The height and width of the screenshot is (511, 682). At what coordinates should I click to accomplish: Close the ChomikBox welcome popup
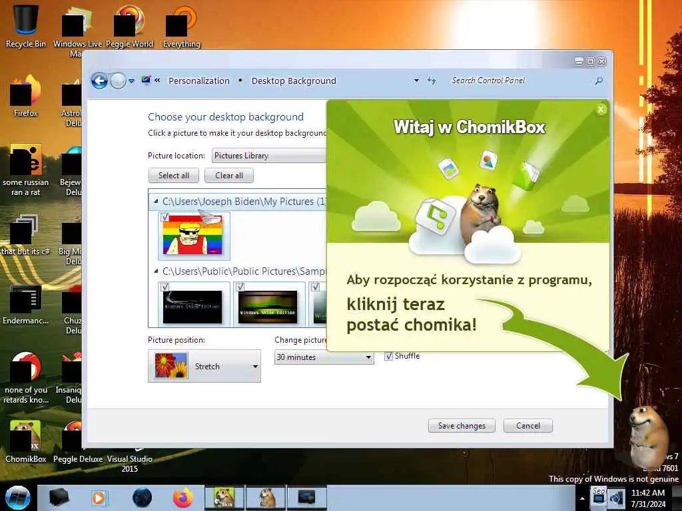pyautogui.click(x=601, y=110)
